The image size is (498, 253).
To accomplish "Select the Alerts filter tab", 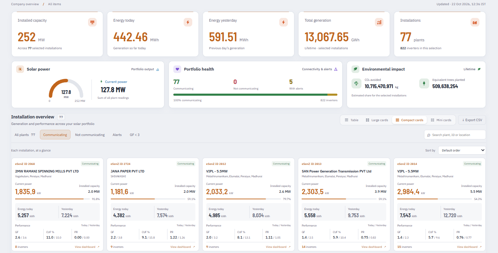I will (x=117, y=135).
